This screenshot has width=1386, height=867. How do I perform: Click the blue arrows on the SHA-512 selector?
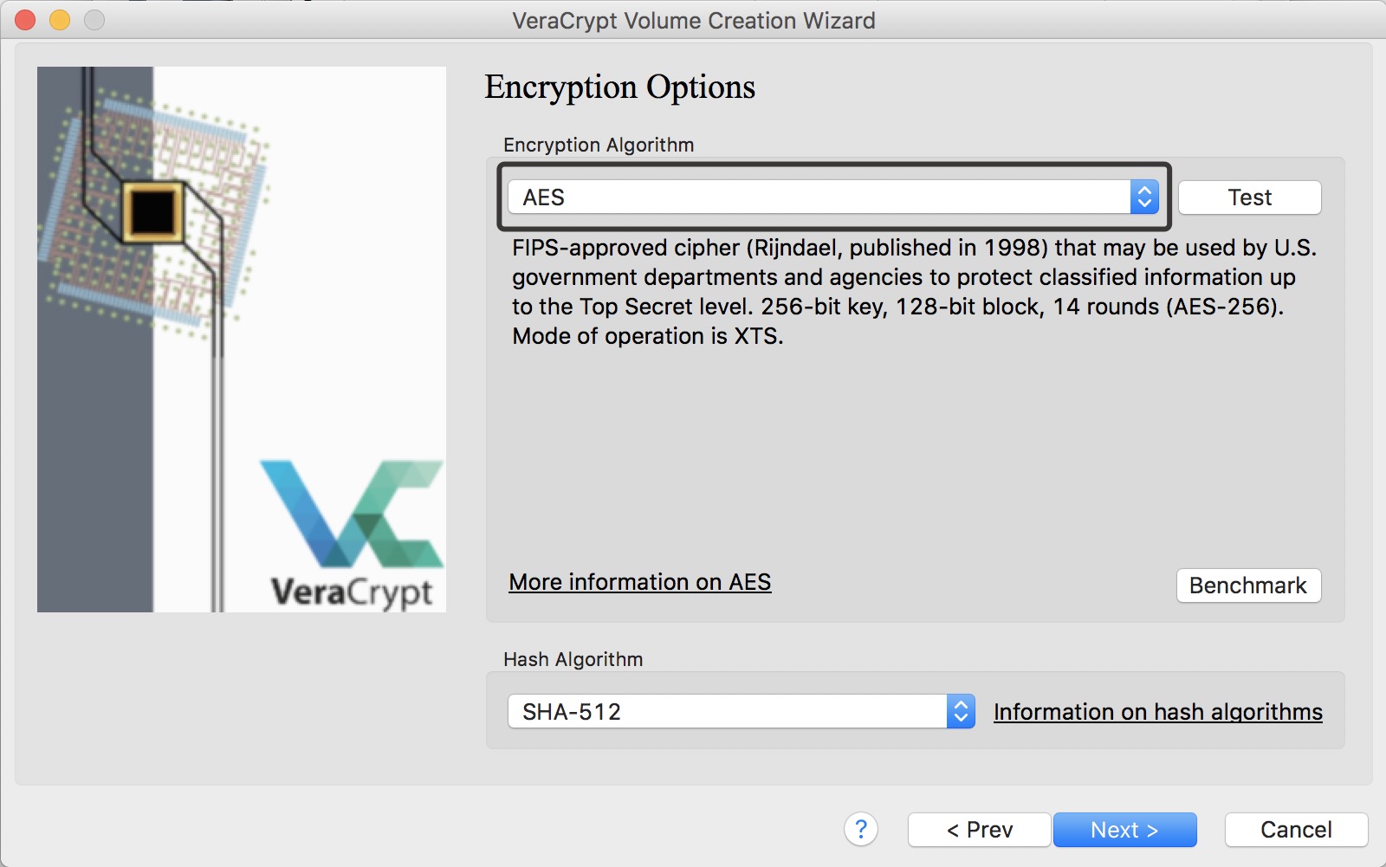click(x=960, y=711)
